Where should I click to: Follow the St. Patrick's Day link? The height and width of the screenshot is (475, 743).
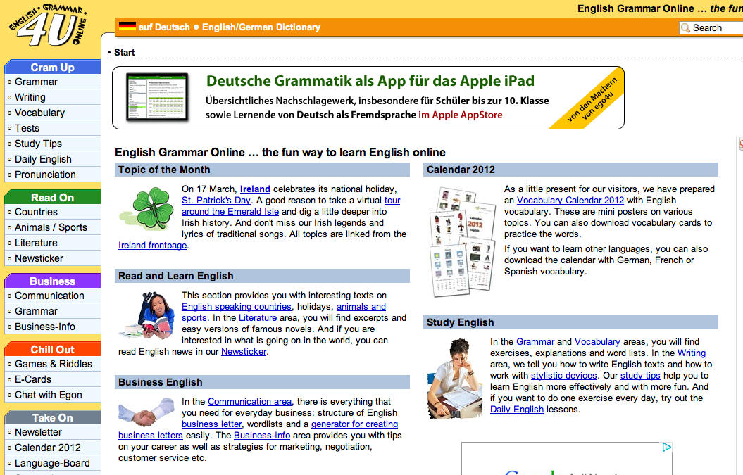[216, 201]
